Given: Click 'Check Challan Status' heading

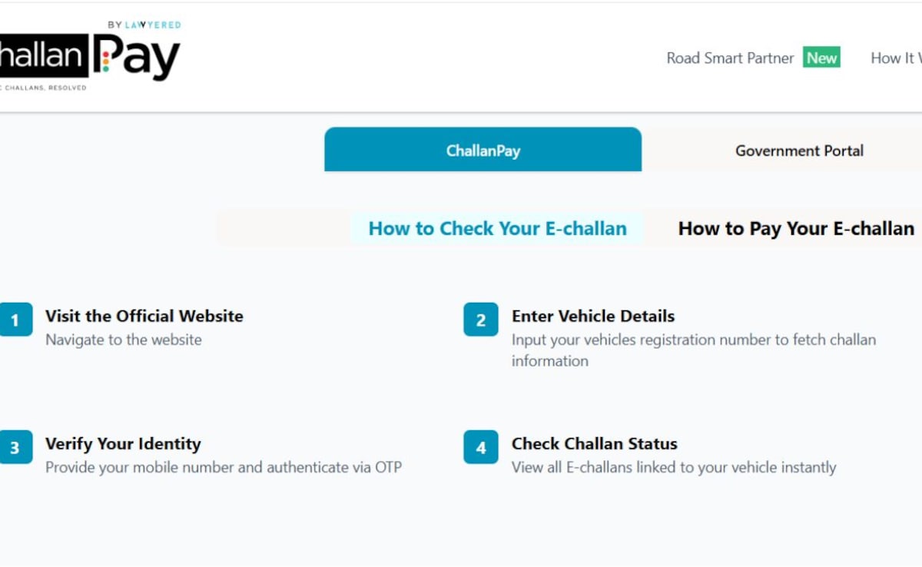Looking at the screenshot, I should pos(595,443).
